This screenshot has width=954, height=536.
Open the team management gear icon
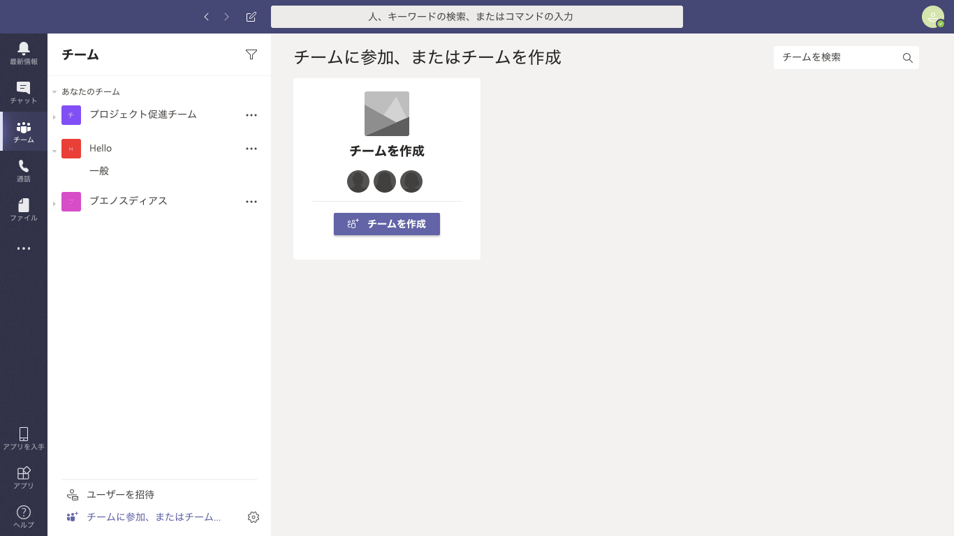tap(254, 517)
